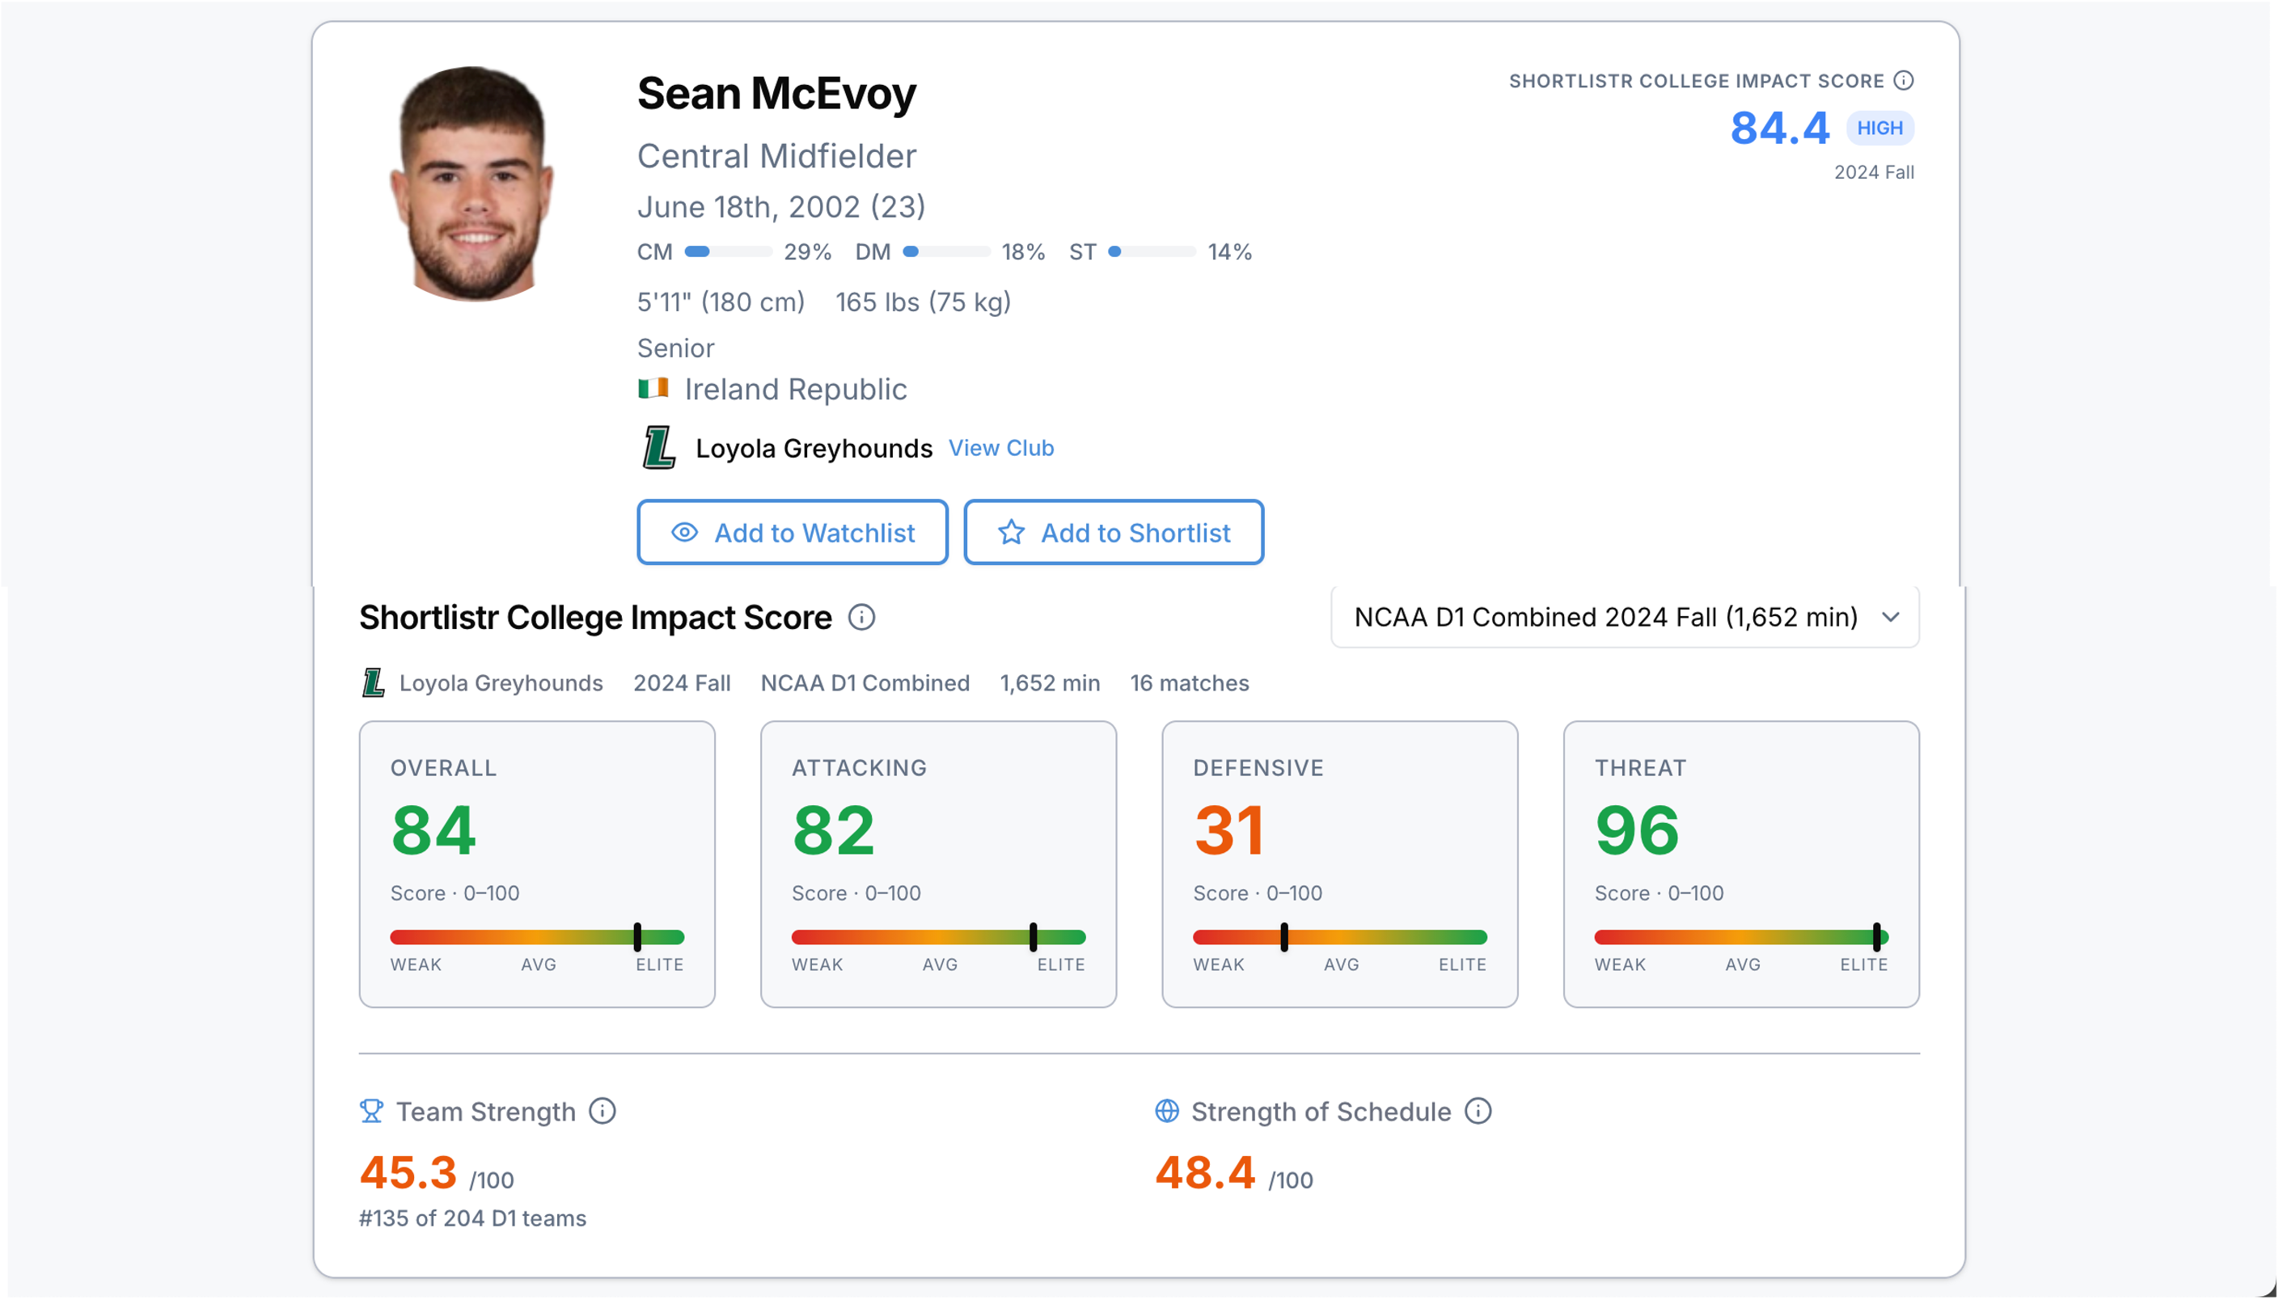Click the Ireland Republic nationality text
2279x1300 pixels.
tap(796, 390)
